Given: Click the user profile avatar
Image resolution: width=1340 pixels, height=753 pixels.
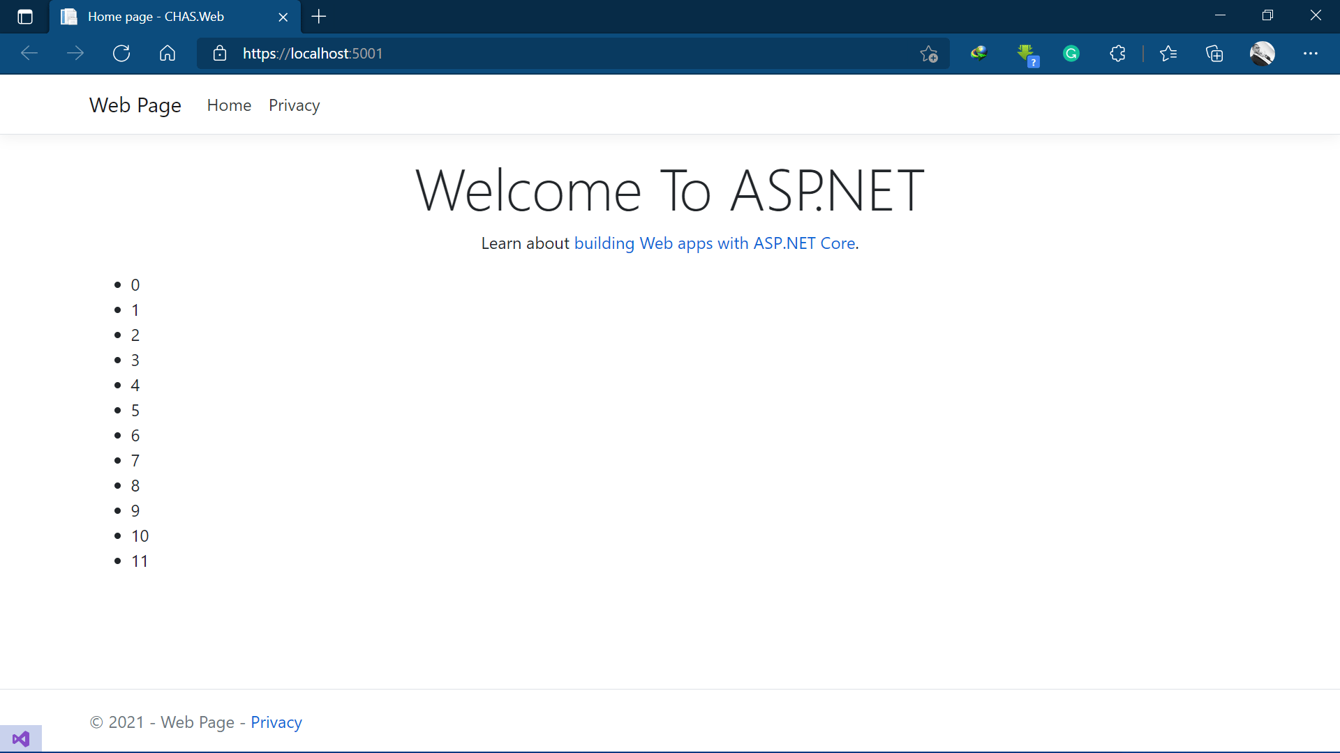Looking at the screenshot, I should (1262, 54).
